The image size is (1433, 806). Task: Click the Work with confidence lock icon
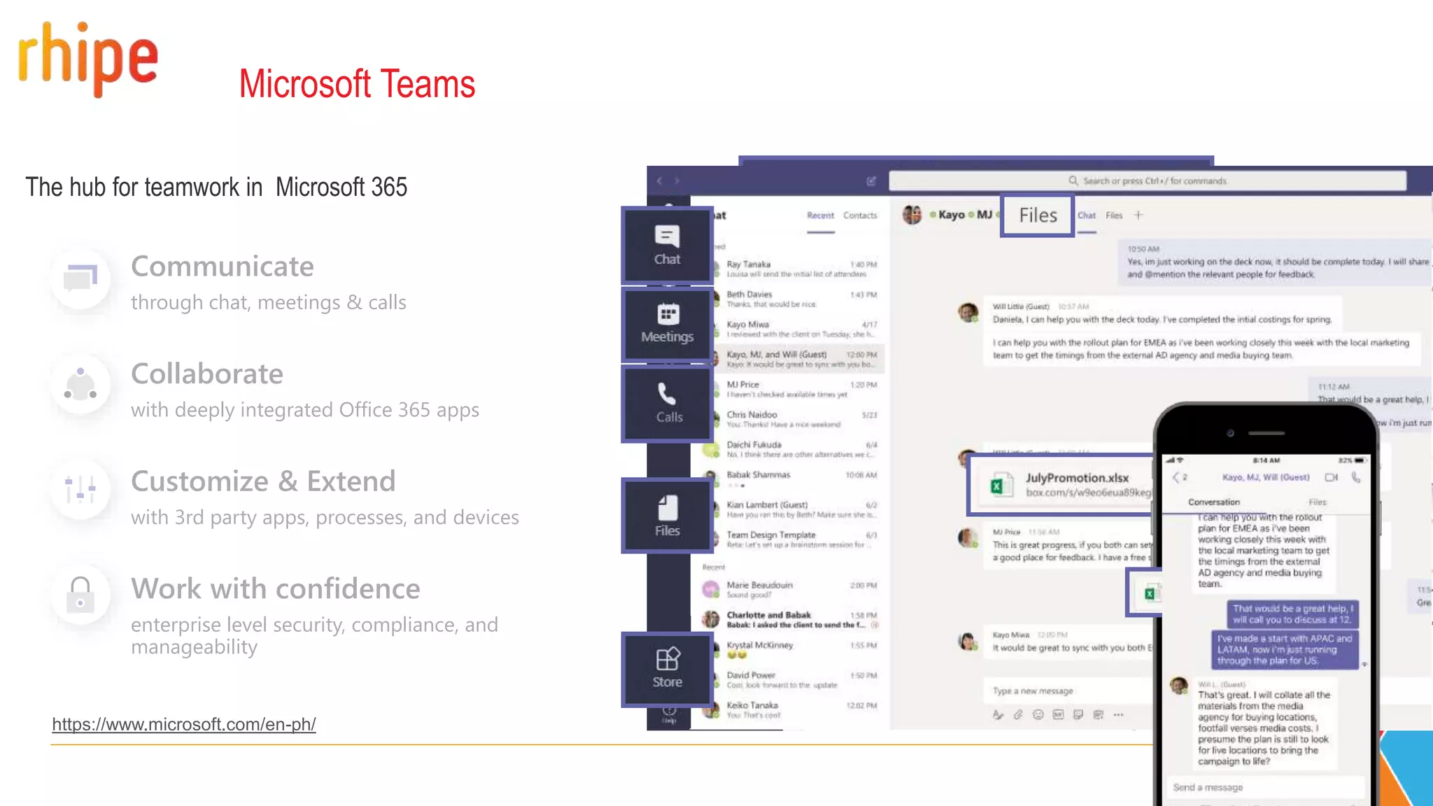click(80, 595)
